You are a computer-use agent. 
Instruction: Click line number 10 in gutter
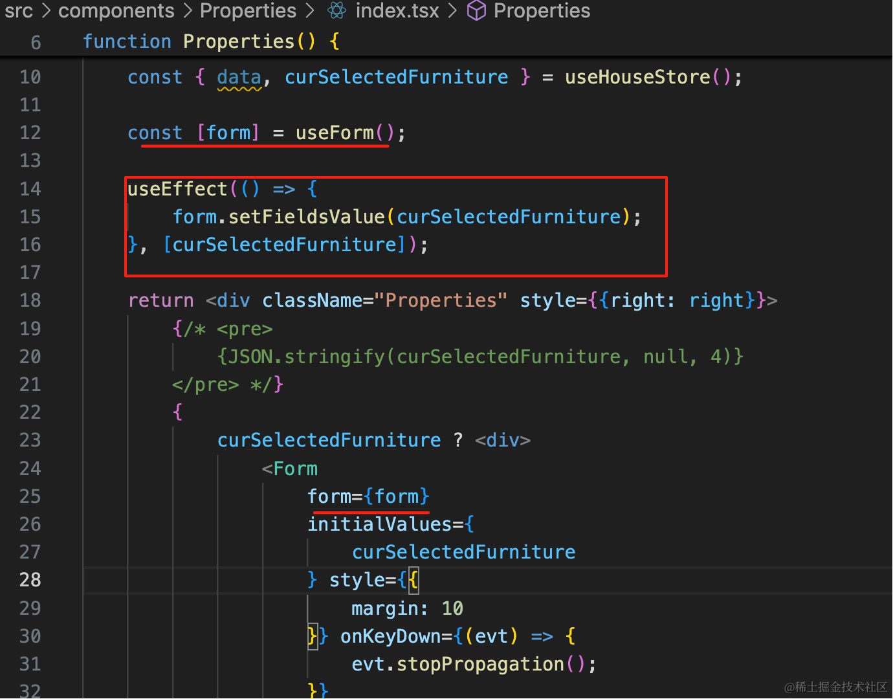(30, 77)
